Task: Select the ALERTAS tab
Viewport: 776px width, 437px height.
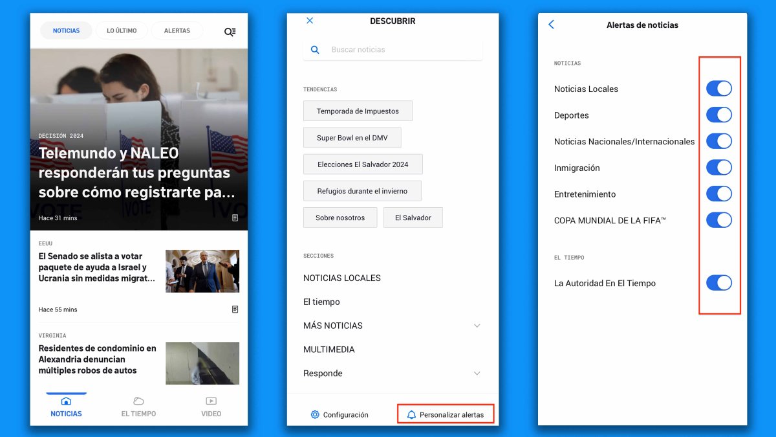Action: point(177,30)
